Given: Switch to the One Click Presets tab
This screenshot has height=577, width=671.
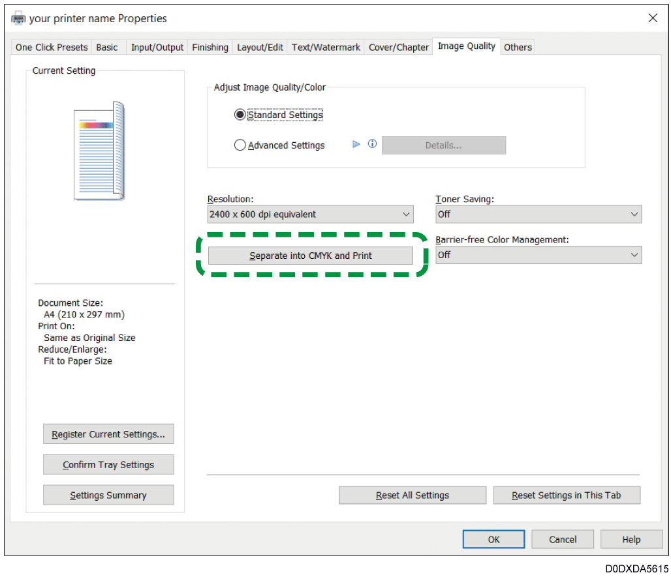Looking at the screenshot, I should coord(52,47).
